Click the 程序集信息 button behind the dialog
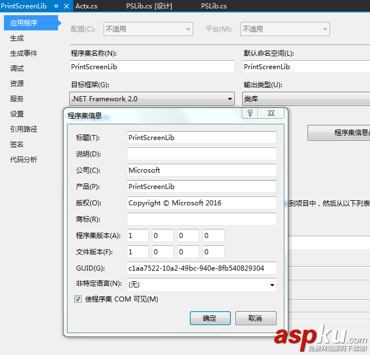The height and width of the screenshot is (355, 370). coord(339,133)
